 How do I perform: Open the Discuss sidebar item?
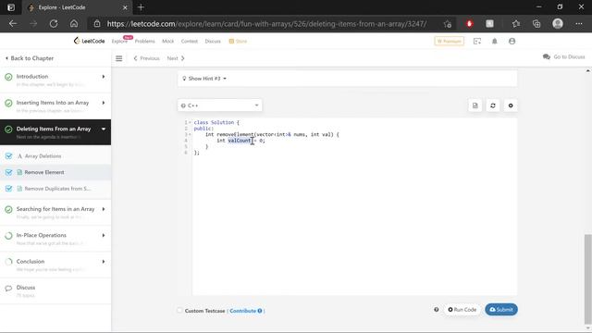[x=26, y=288]
